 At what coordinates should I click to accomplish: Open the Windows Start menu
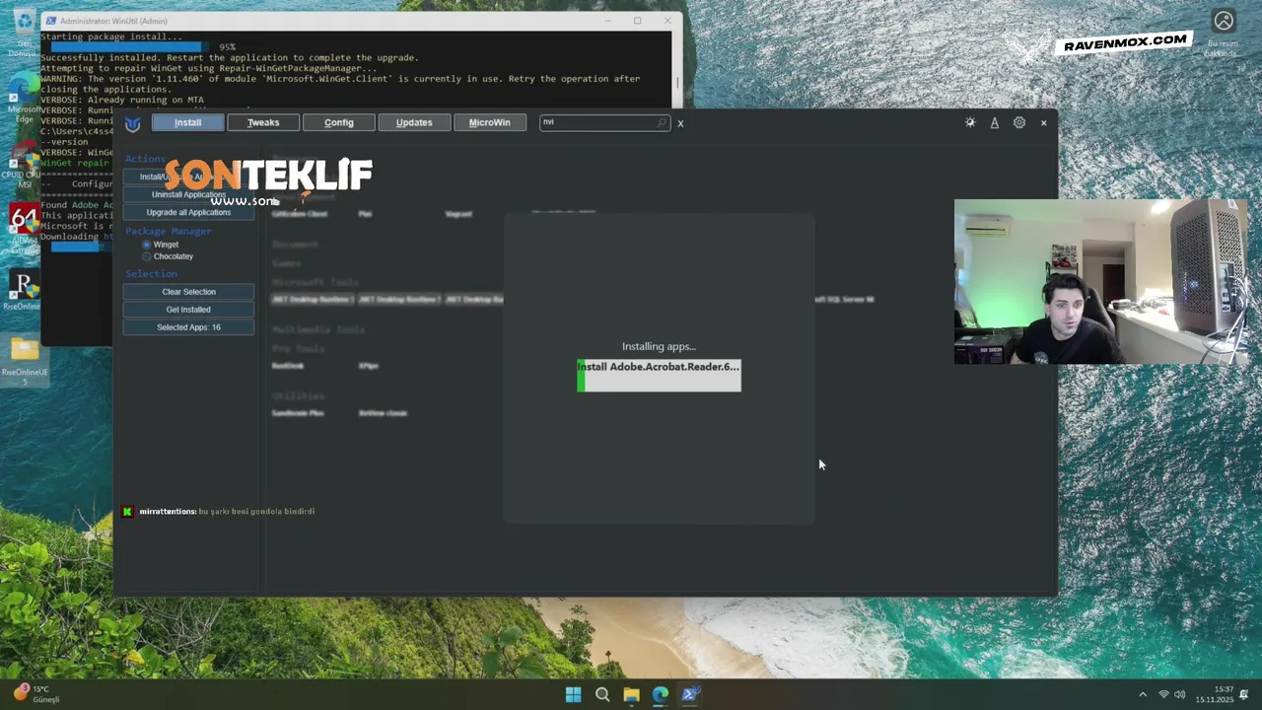[x=573, y=695]
